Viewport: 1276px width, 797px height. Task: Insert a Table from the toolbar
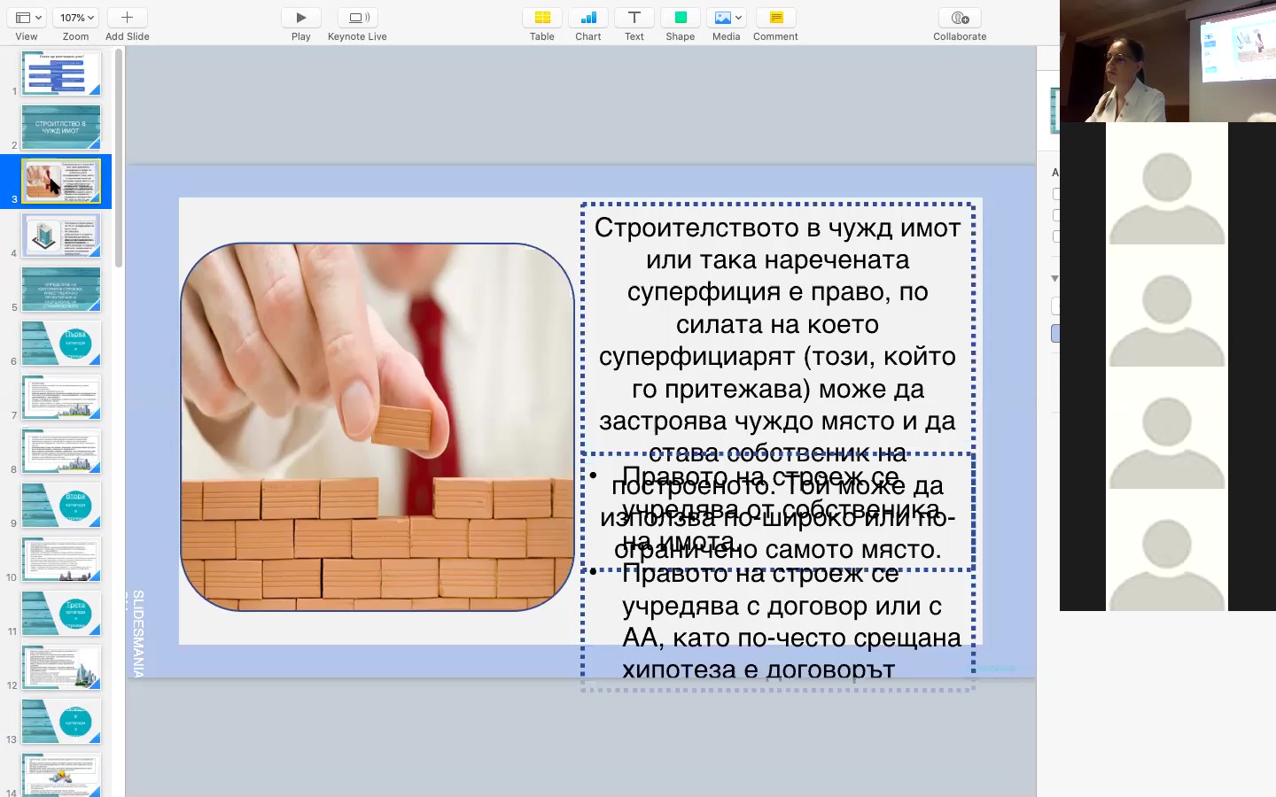(542, 18)
